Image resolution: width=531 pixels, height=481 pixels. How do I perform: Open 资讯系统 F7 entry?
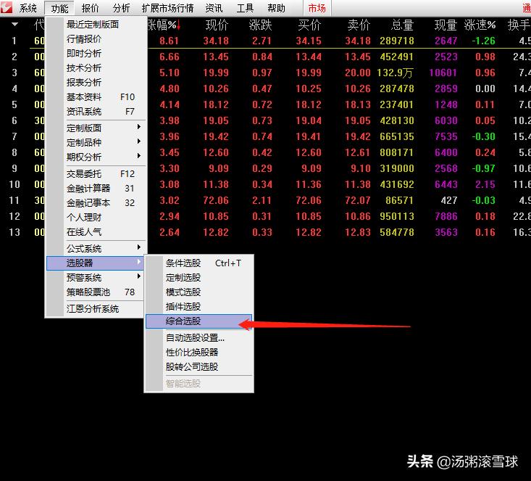[95, 112]
